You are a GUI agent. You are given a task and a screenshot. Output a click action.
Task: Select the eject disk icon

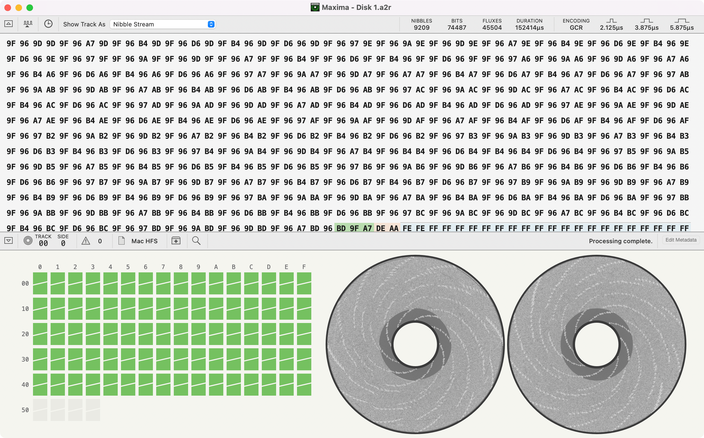(x=9, y=24)
